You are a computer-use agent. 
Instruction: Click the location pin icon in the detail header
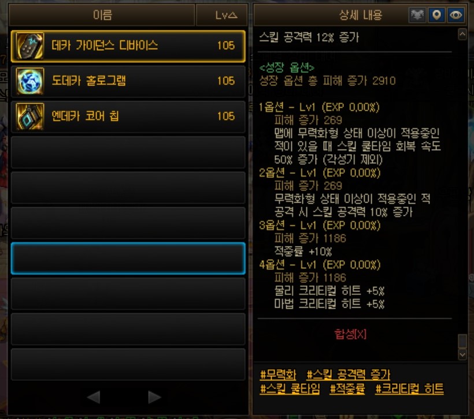[x=436, y=15]
